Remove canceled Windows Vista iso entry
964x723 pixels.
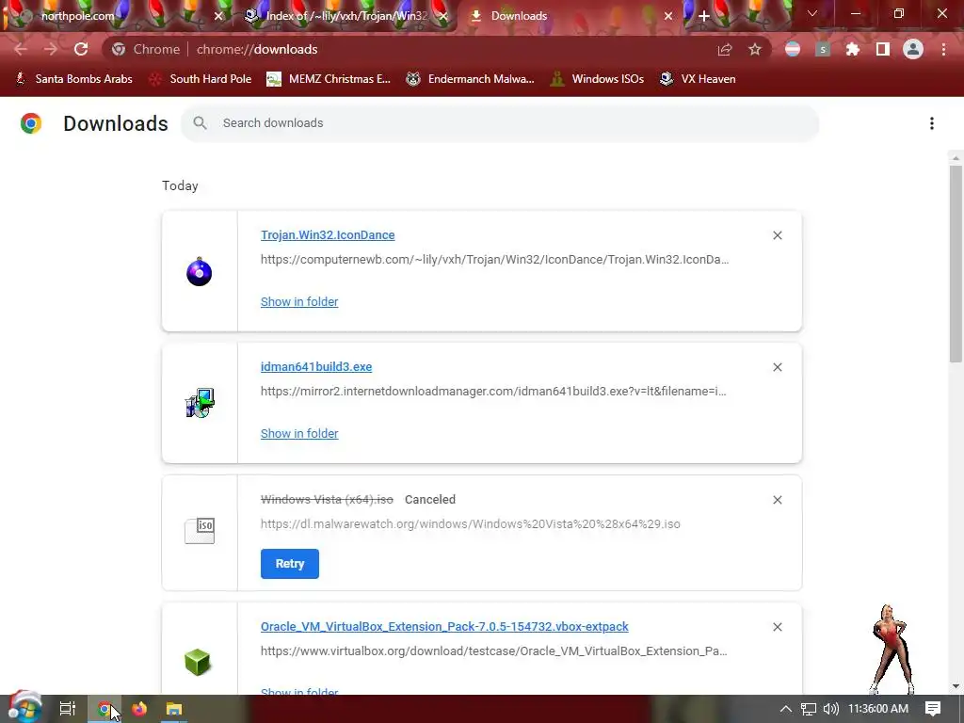tap(777, 500)
